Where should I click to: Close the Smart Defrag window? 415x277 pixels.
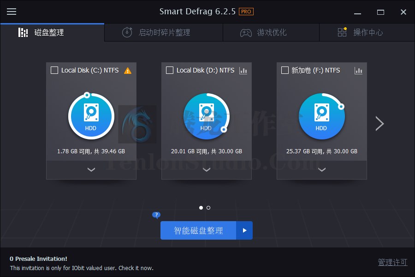point(403,12)
